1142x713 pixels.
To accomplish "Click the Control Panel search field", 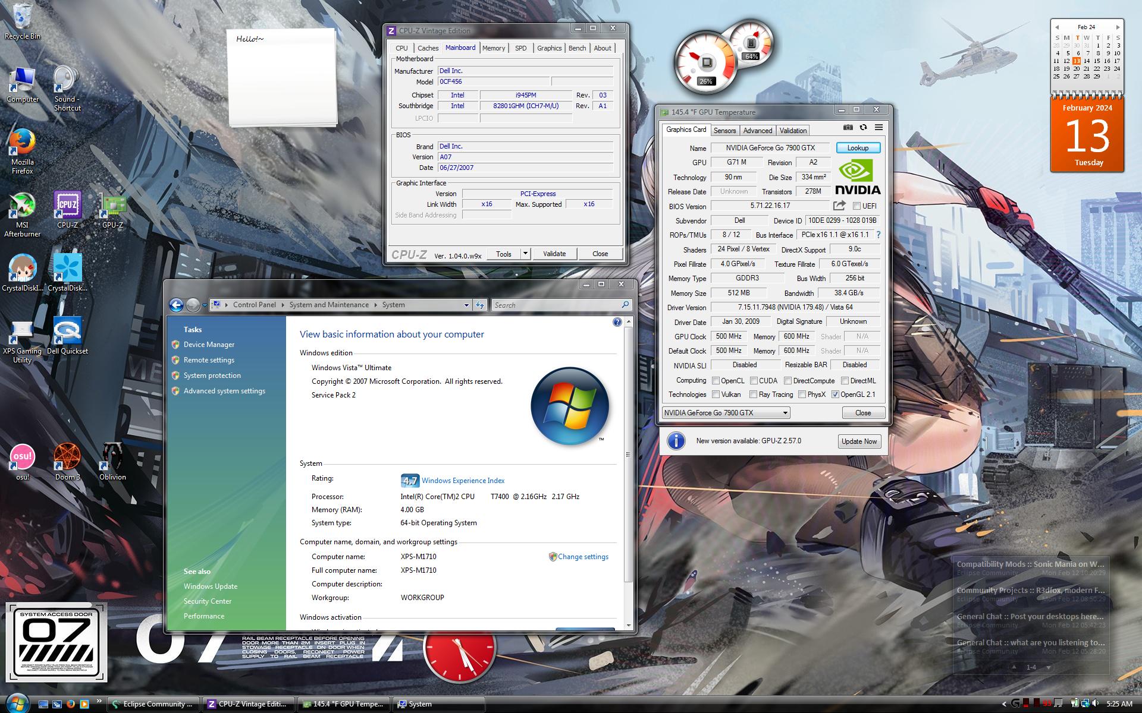I will point(556,305).
